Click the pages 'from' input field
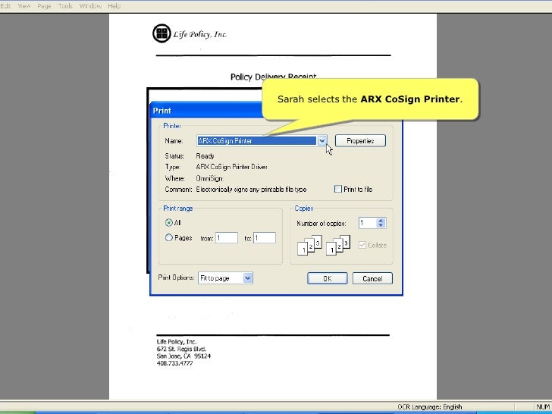This screenshot has height=414, width=552. tap(227, 238)
